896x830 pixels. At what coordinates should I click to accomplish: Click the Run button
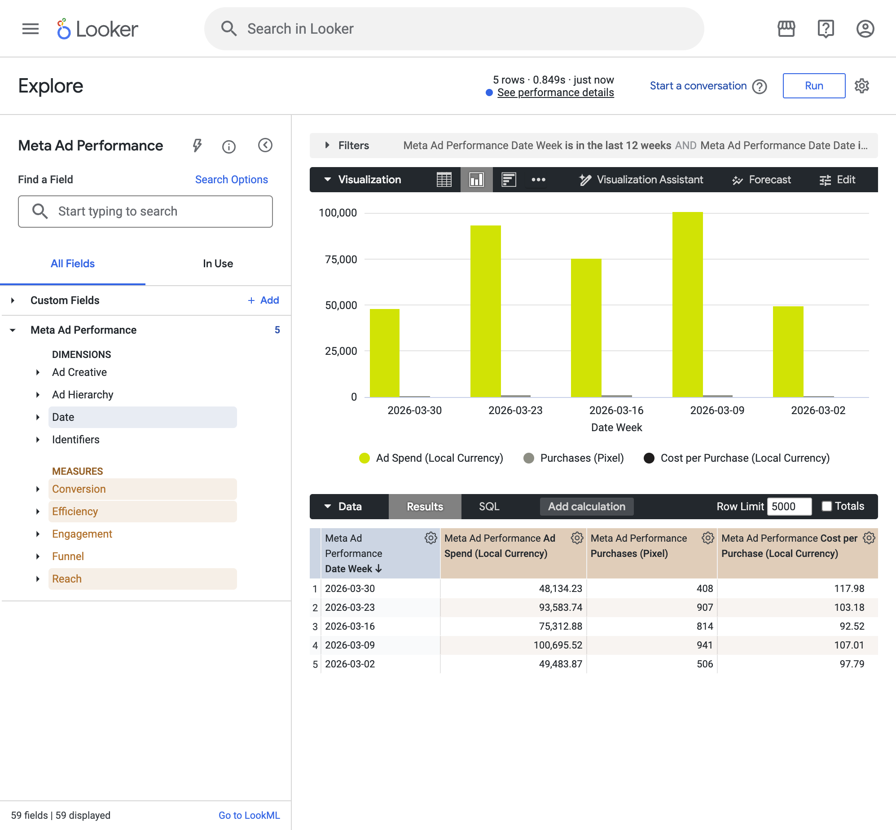click(814, 86)
